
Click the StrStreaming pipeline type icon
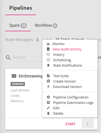click(14, 76)
